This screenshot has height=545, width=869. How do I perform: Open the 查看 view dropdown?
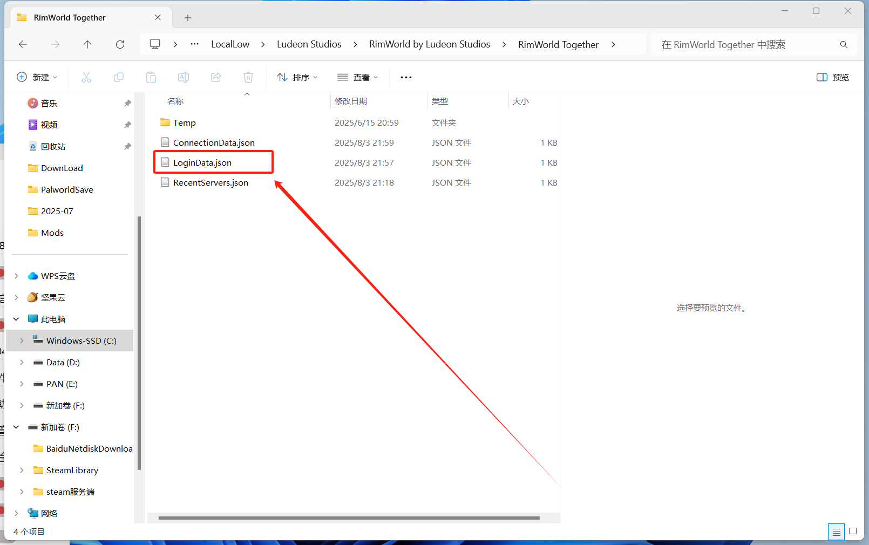(357, 77)
